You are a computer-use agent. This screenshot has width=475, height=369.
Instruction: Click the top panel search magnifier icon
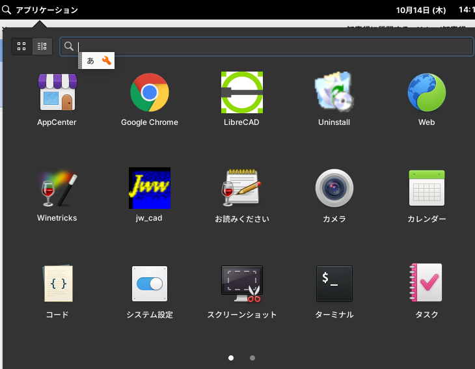pos(7,10)
